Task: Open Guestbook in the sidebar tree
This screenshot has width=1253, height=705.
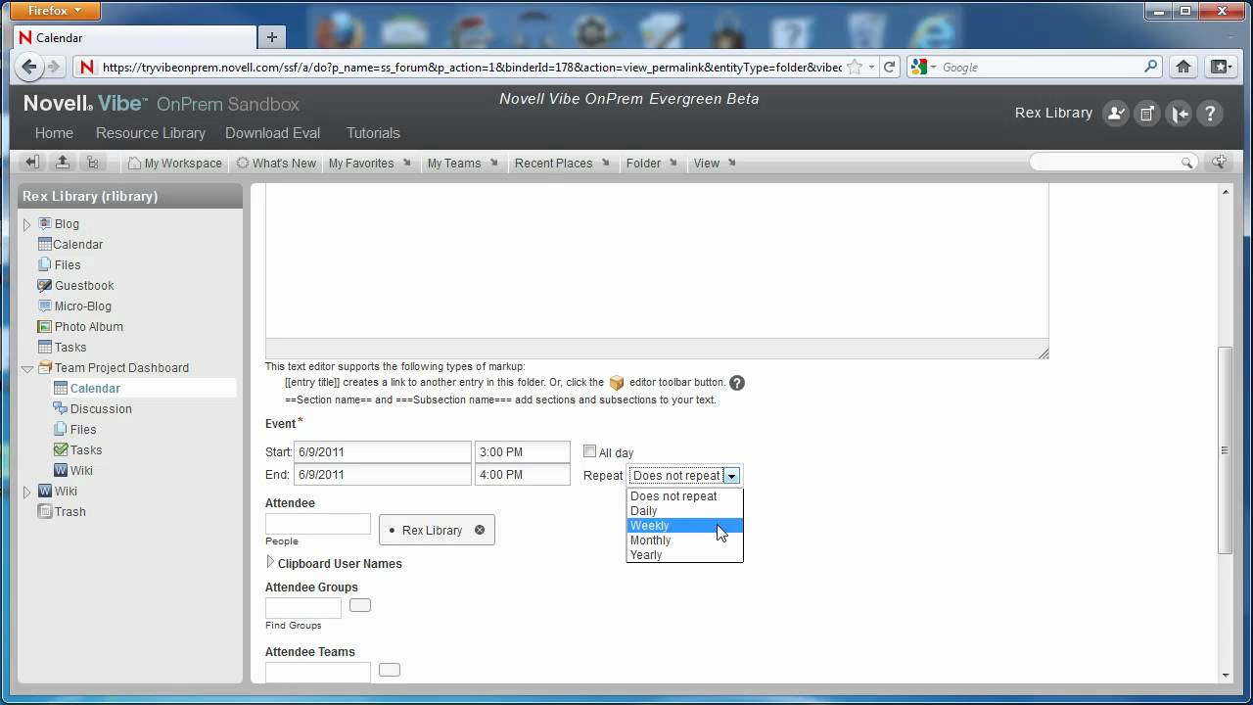Action: click(x=84, y=286)
